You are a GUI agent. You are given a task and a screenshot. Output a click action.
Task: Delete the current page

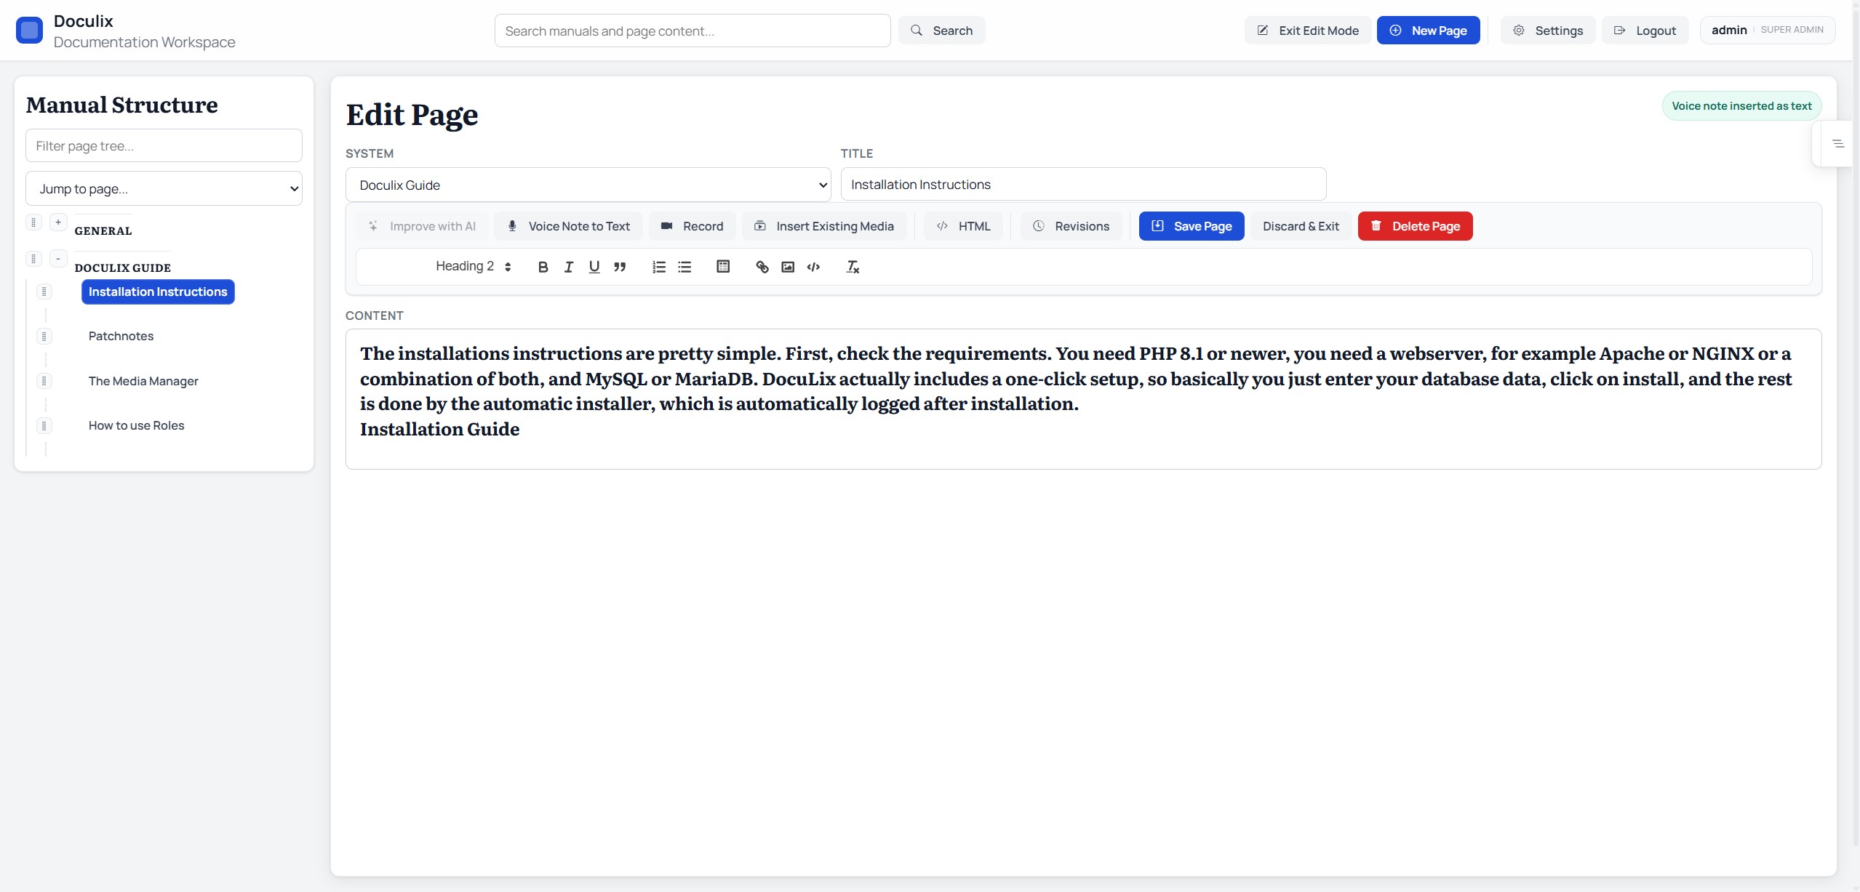(x=1414, y=226)
